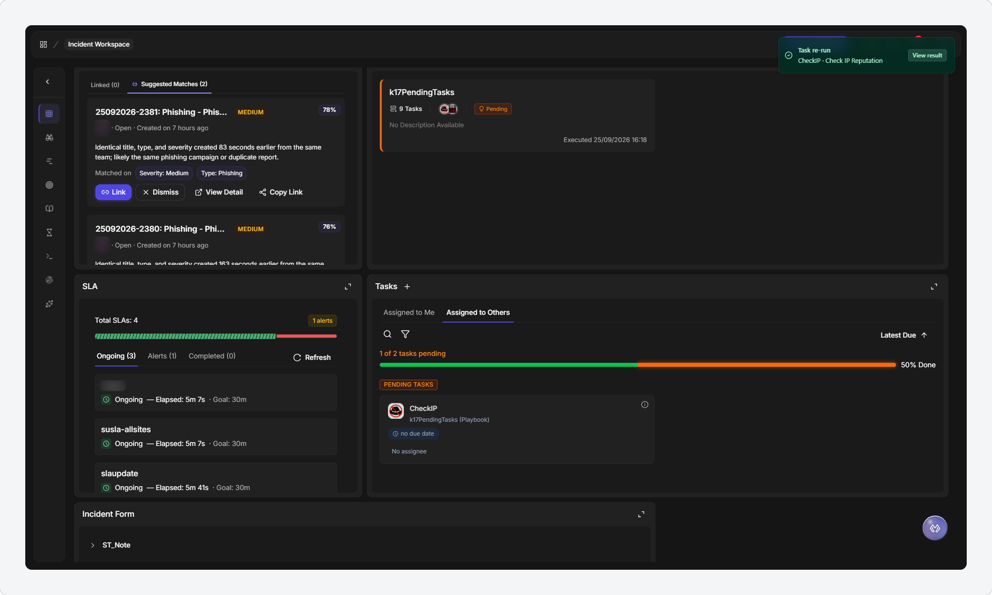Click View result in the Task re-run toast

pos(927,55)
